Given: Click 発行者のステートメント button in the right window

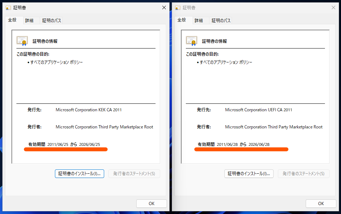Looking at the screenshot, I should click(304, 174).
